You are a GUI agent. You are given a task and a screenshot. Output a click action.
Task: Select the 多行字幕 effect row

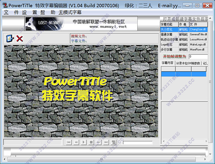pos(184,49)
